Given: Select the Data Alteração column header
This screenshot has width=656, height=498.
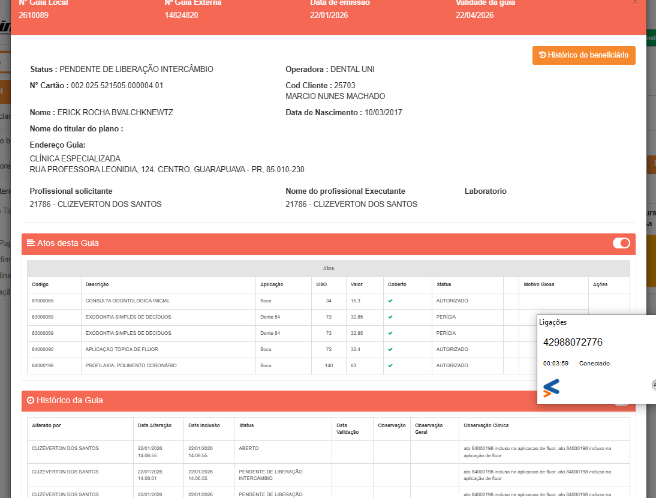Looking at the screenshot, I should coord(155,425).
